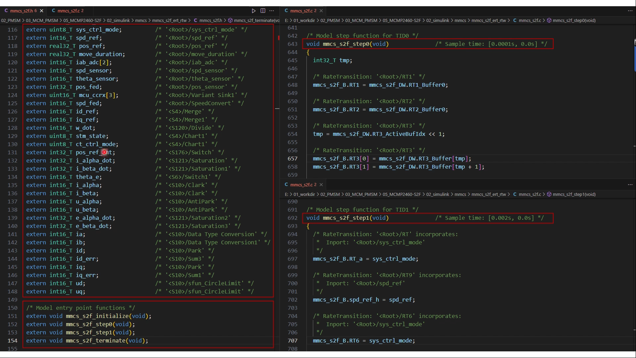The image size is (636, 358).
Task: Close the mmcs_s2f.h tab
Action: click(41, 11)
